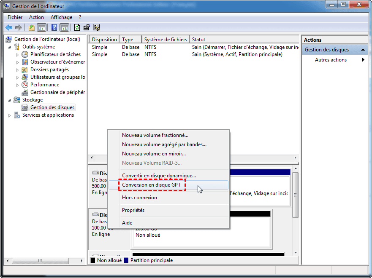This screenshot has height=278, width=372.
Task: Click the Outils système tools icon
Action: coord(16,47)
